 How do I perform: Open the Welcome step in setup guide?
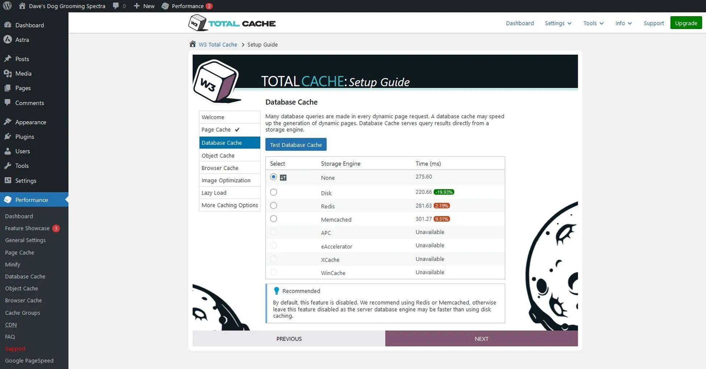point(230,117)
